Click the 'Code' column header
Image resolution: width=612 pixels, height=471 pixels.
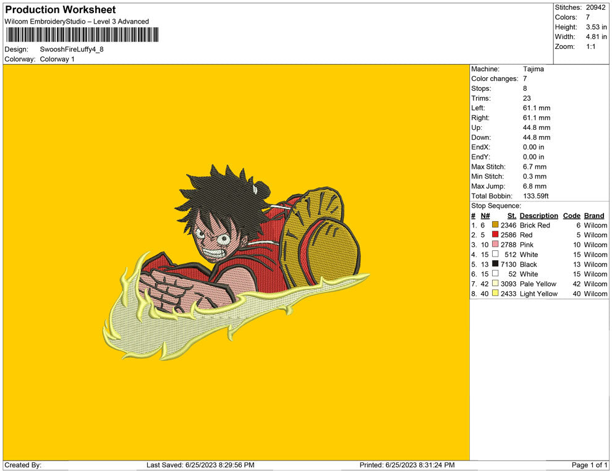[571, 216]
